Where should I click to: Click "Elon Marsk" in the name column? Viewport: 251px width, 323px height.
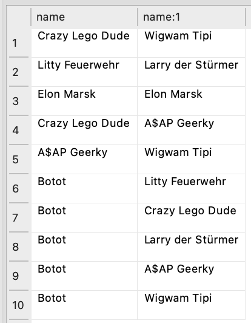click(84, 101)
